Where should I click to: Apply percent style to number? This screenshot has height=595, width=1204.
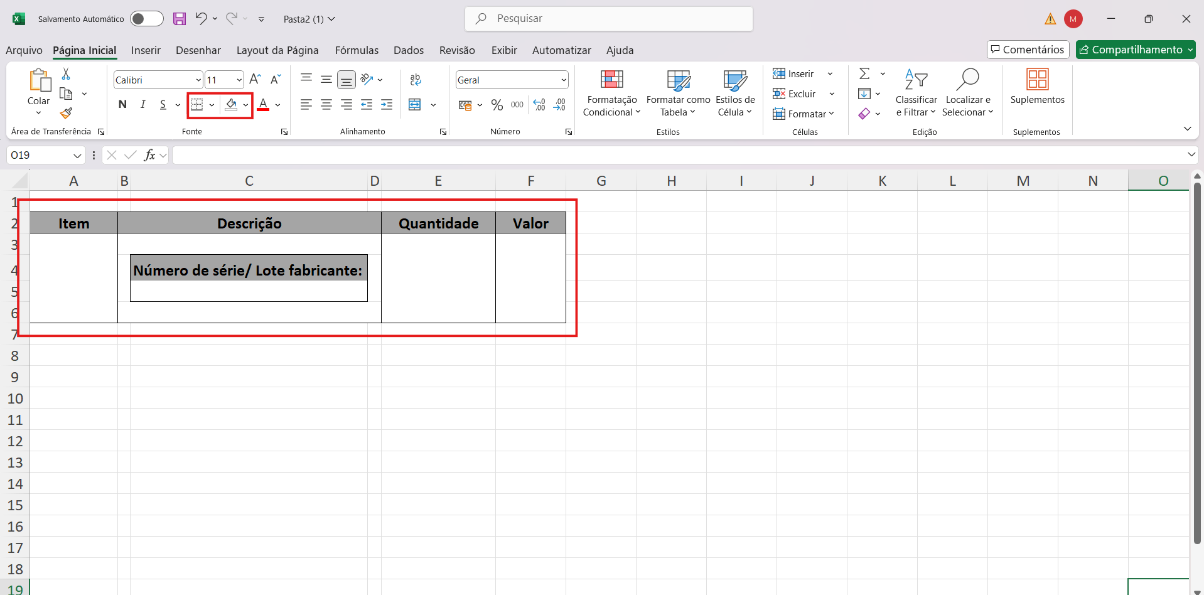(x=497, y=105)
